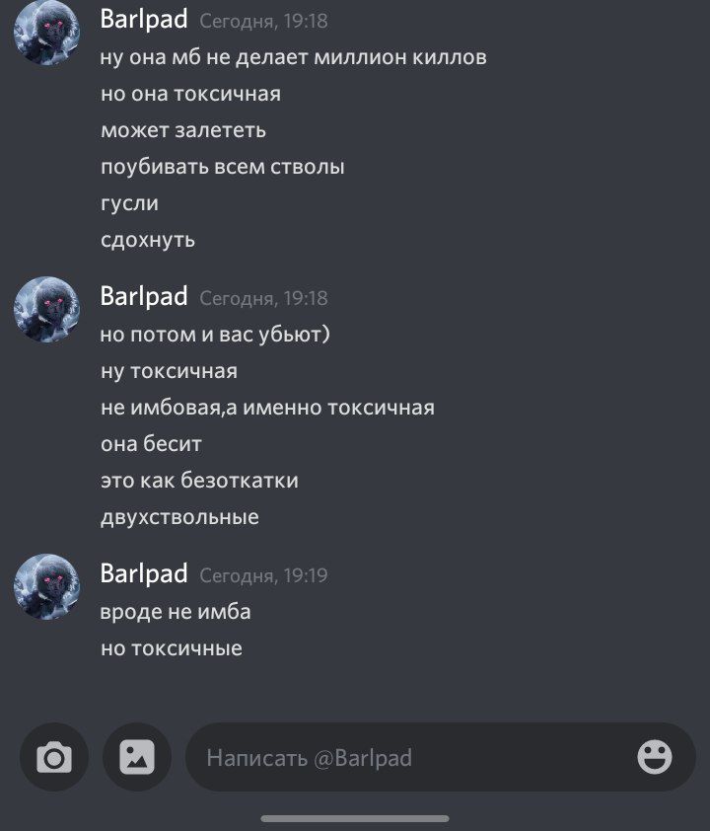Tap the first 'Сегодня, 19:18' timestamp
The image size is (710, 831).
[x=263, y=21]
